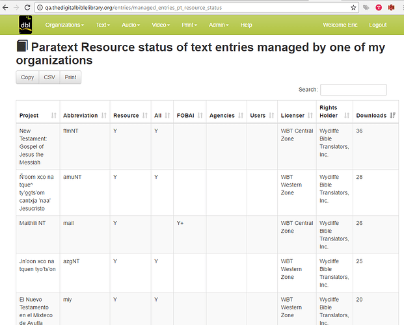The image size is (404, 325).
Task: Sort by All column sort icon
Action: click(x=167, y=115)
